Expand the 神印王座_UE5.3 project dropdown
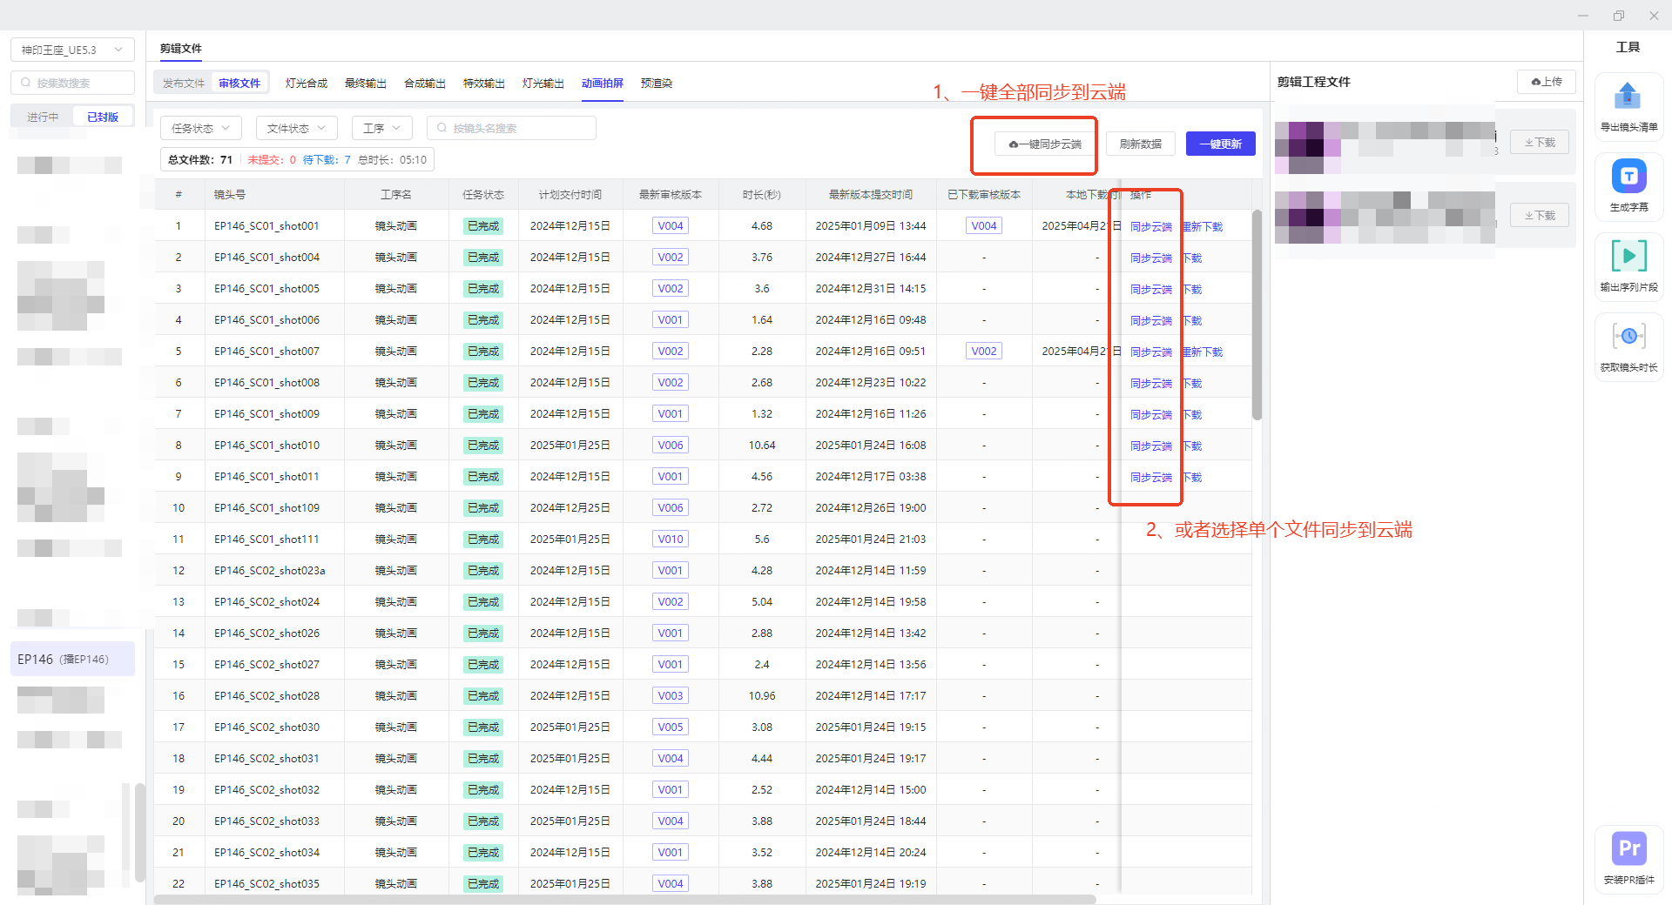This screenshot has height=905, width=1672. coord(72,50)
